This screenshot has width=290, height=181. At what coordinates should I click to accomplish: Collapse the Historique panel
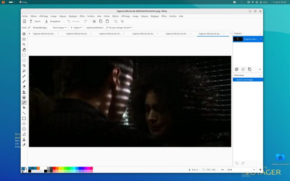coord(260,76)
